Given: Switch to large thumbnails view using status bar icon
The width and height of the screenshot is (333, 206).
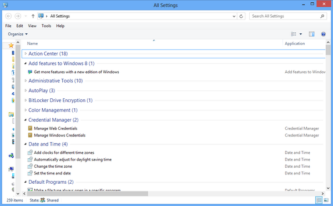Looking at the screenshot, I should pyautogui.click(x=326, y=200).
